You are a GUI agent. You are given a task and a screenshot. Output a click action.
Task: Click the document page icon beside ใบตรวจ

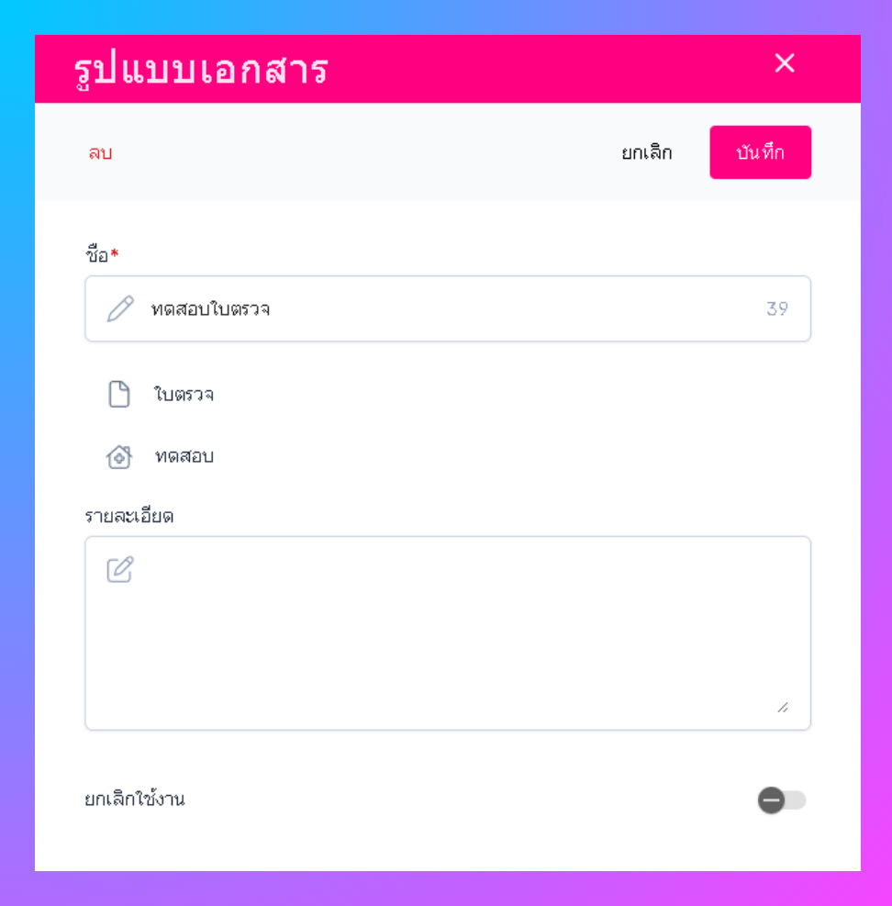tap(119, 394)
